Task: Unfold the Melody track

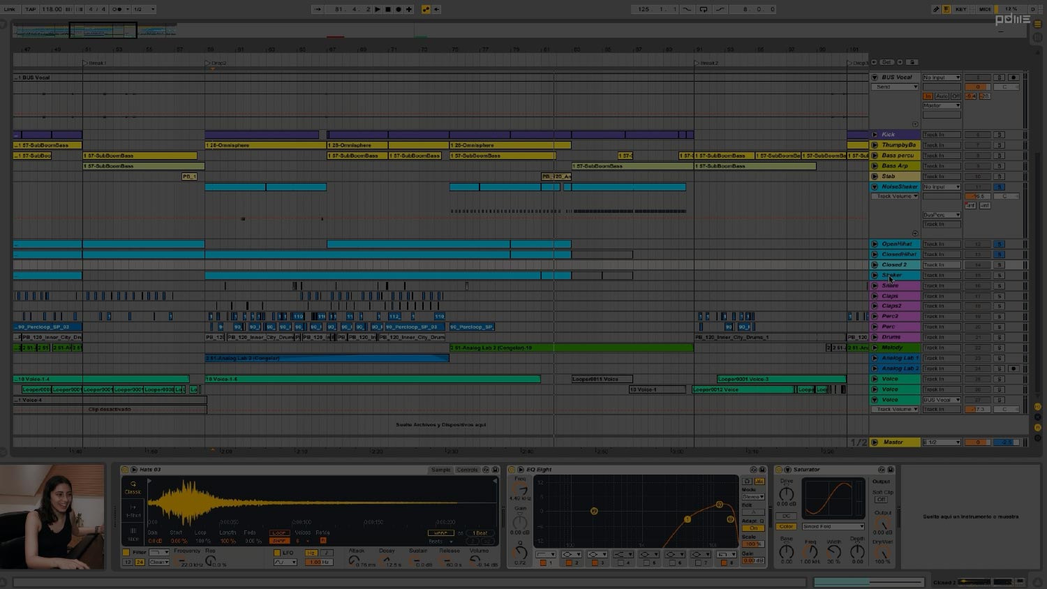Action: (x=875, y=348)
